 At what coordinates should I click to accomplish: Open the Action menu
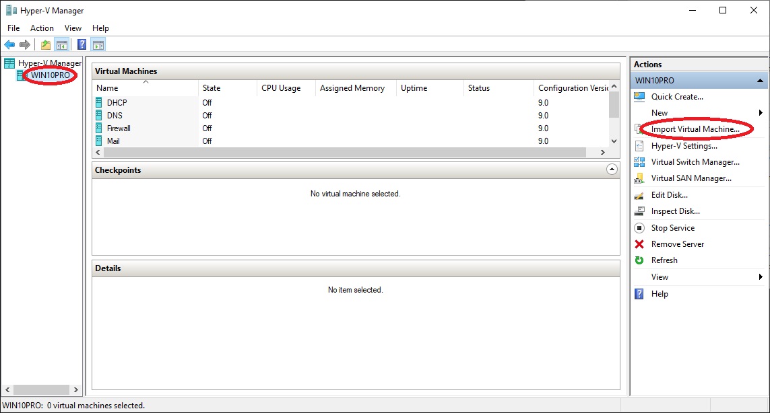42,28
